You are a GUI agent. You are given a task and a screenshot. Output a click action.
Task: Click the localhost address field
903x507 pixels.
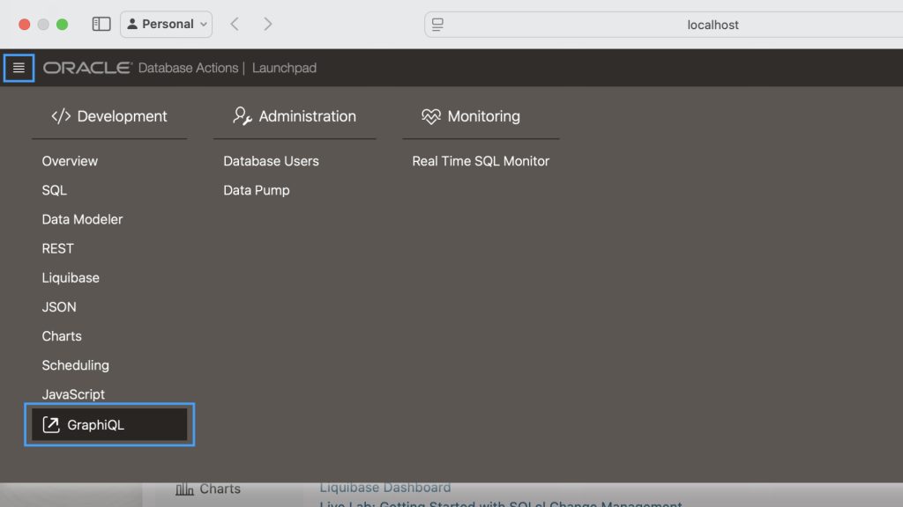click(x=713, y=25)
